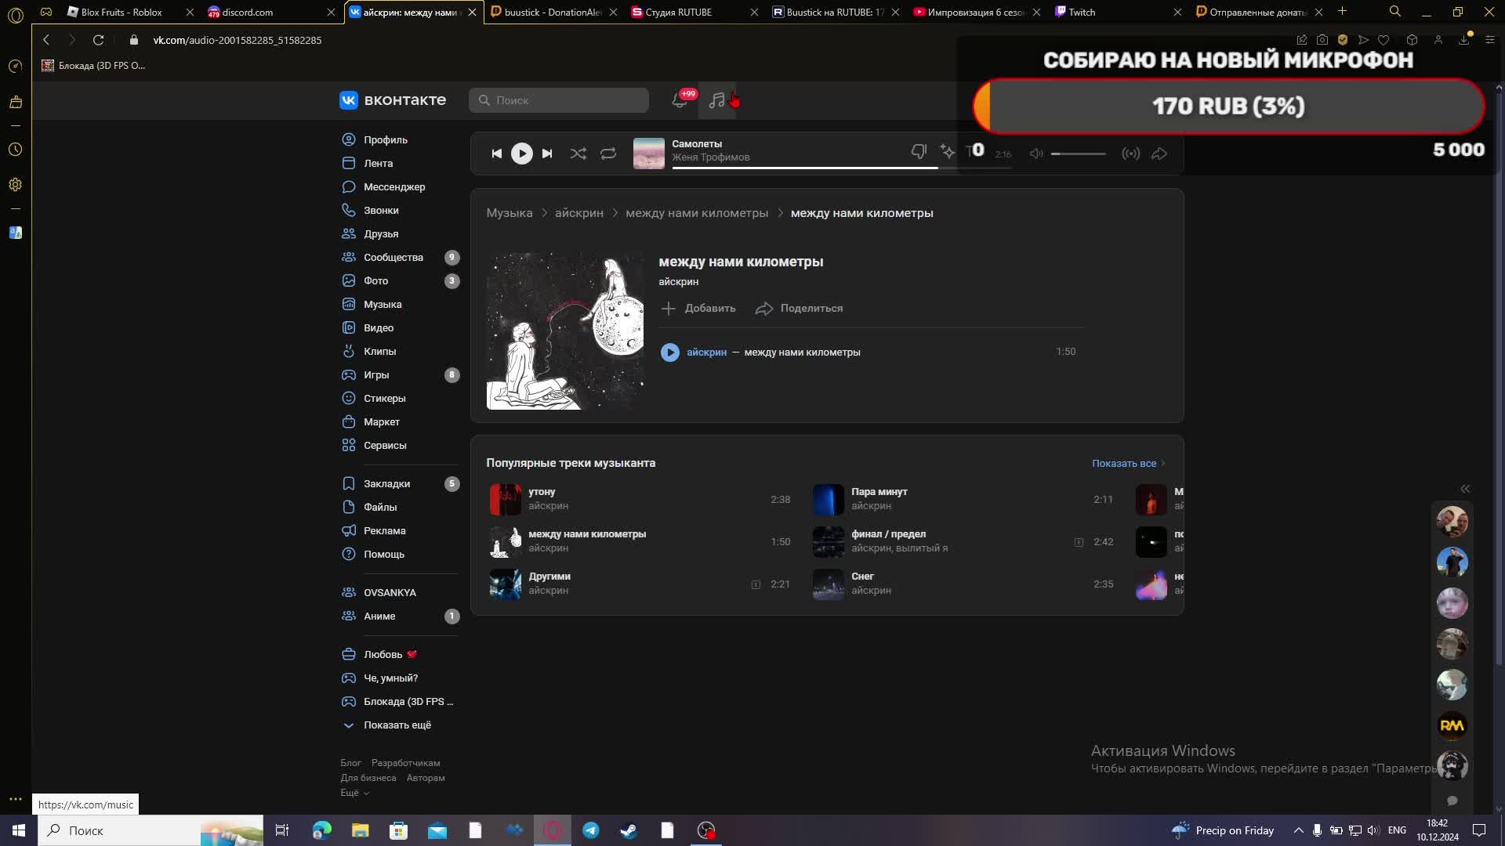Share the current track via arrow icon
This screenshot has height=846, width=1505.
(x=1159, y=154)
